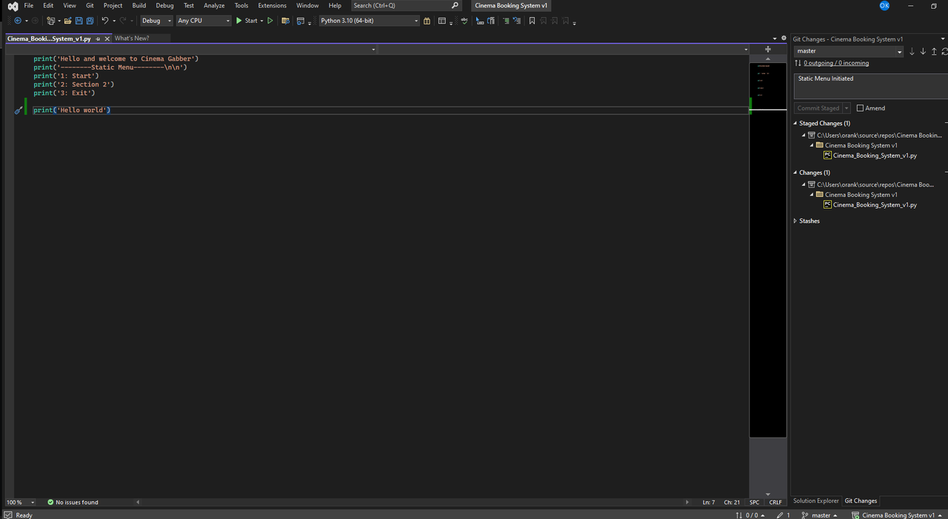Close the Cinema_Booking_System_v1.py tab
Screen dimensions: 948x519
[x=107, y=38]
